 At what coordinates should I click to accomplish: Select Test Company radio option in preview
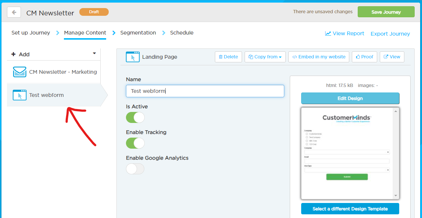click(307, 137)
